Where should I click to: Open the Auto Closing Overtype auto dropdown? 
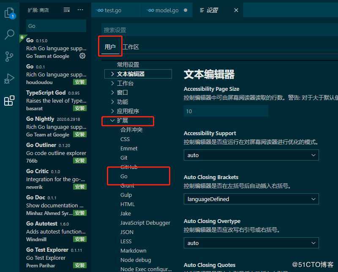coord(251,243)
